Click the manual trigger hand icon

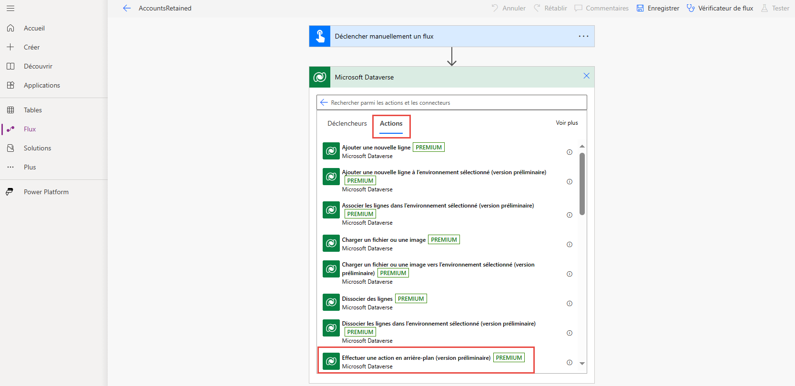coord(320,36)
